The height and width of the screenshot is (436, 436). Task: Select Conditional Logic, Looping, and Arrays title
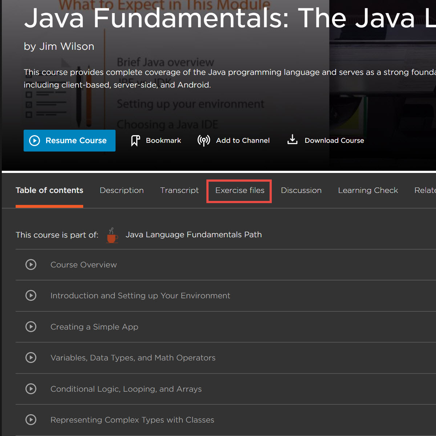[126, 389]
